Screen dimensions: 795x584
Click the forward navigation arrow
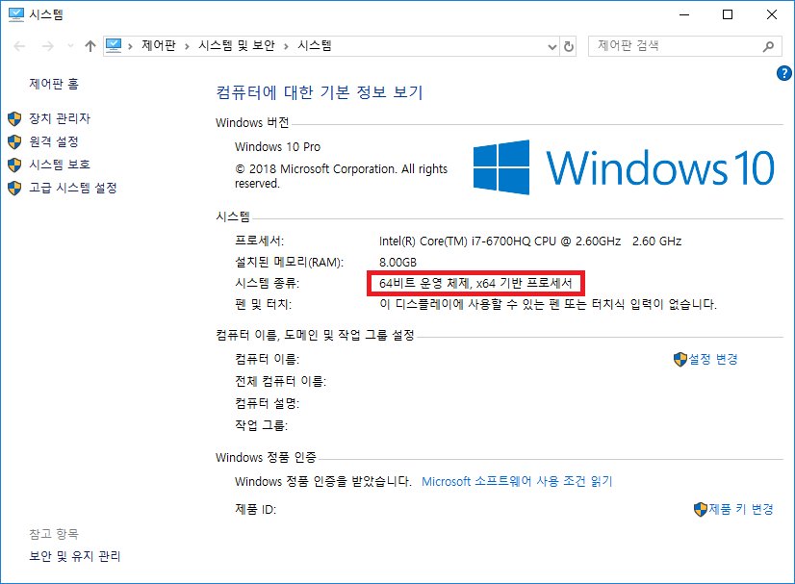[x=46, y=46]
